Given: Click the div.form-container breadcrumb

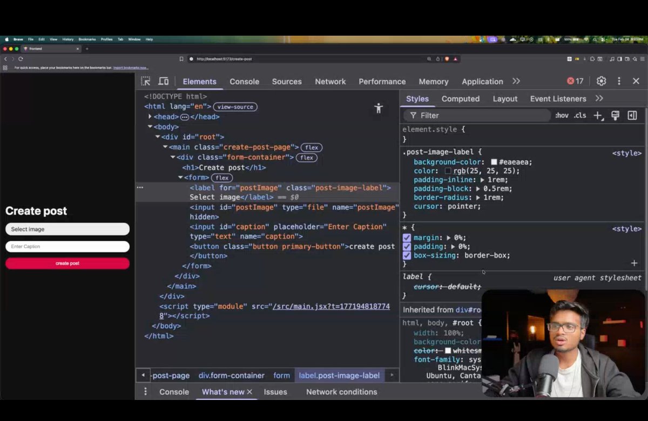Looking at the screenshot, I should pyautogui.click(x=232, y=375).
